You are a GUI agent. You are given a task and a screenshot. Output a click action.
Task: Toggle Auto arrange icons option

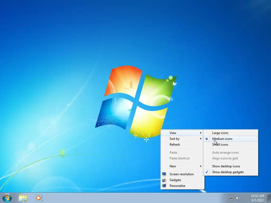point(231,153)
